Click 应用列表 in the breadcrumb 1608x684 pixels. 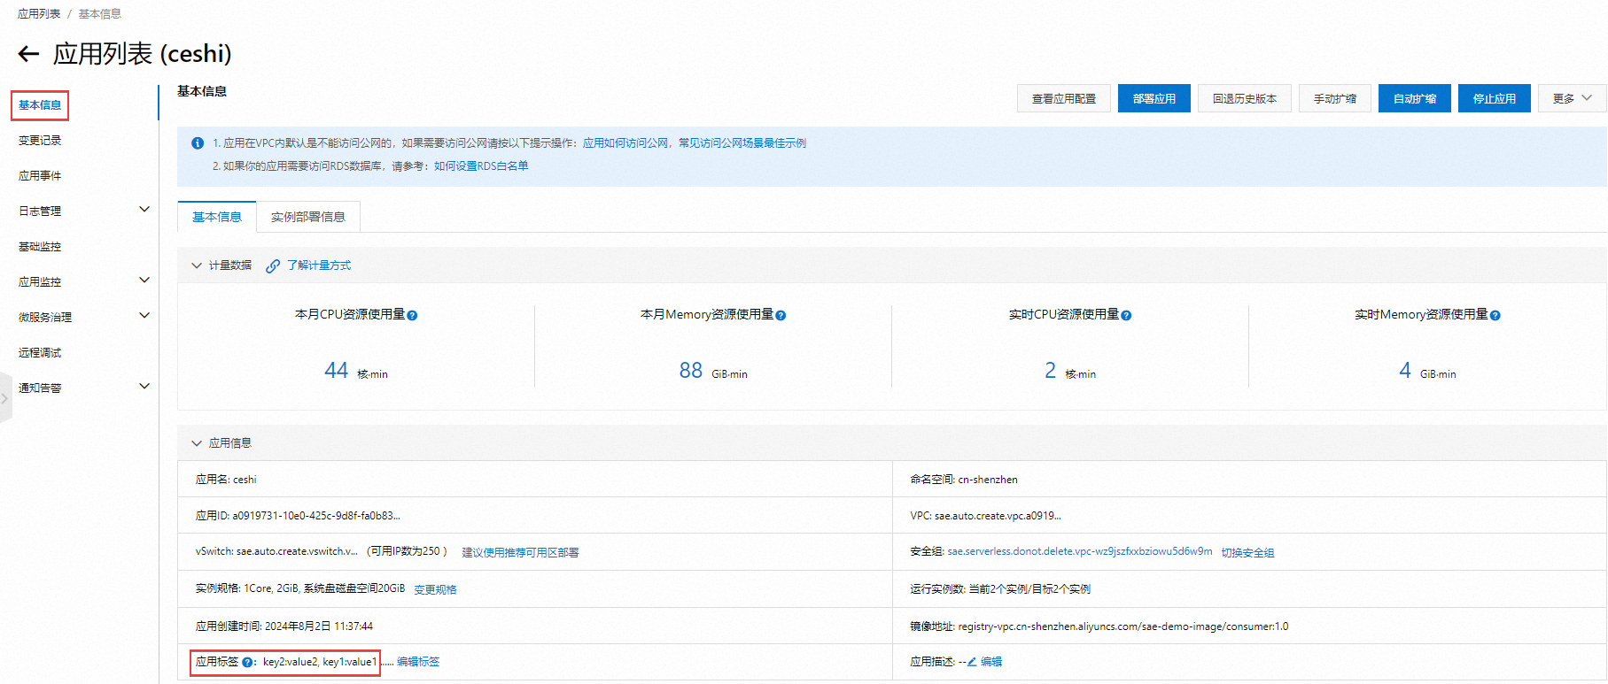pos(39,14)
